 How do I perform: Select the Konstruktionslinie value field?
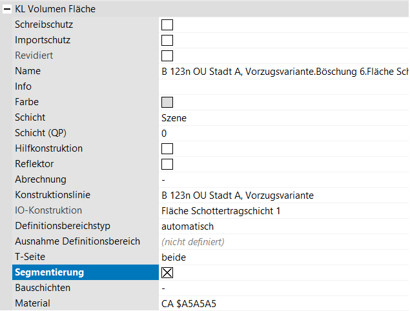coord(284,195)
